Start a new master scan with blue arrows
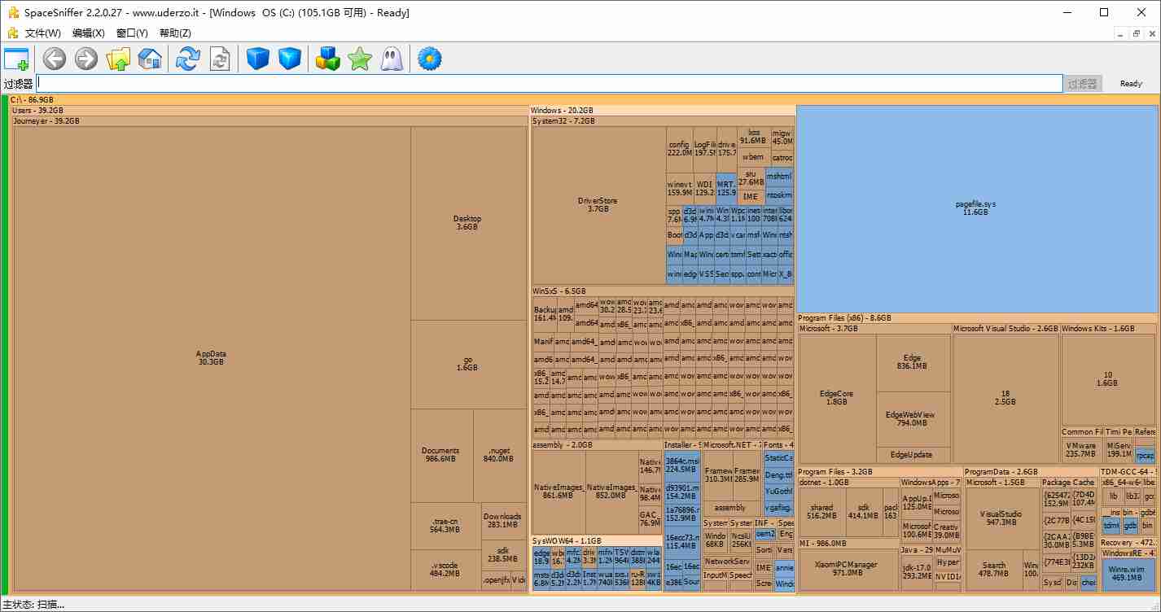1161x612 pixels. click(x=188, y=59)
